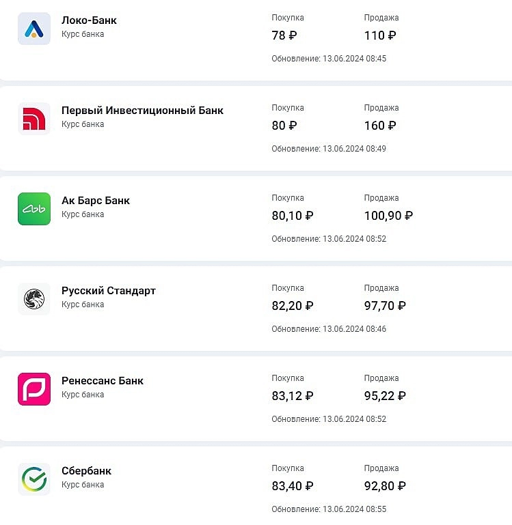
Task: Click the Локо-Банк logo icon
Action: [x=34, y=29]
